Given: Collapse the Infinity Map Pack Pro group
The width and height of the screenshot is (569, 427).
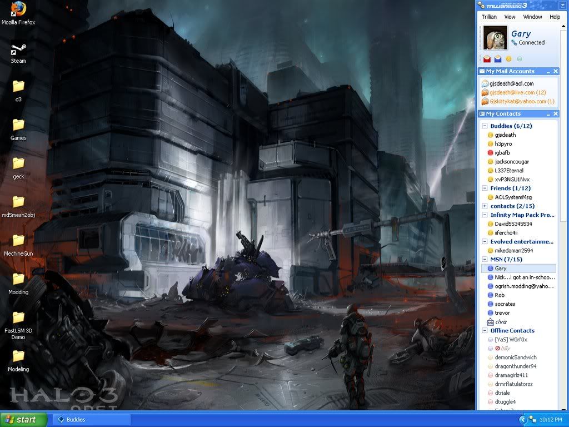Looking at the screenshot, I should pyautogui.click(x=485, y=215).
